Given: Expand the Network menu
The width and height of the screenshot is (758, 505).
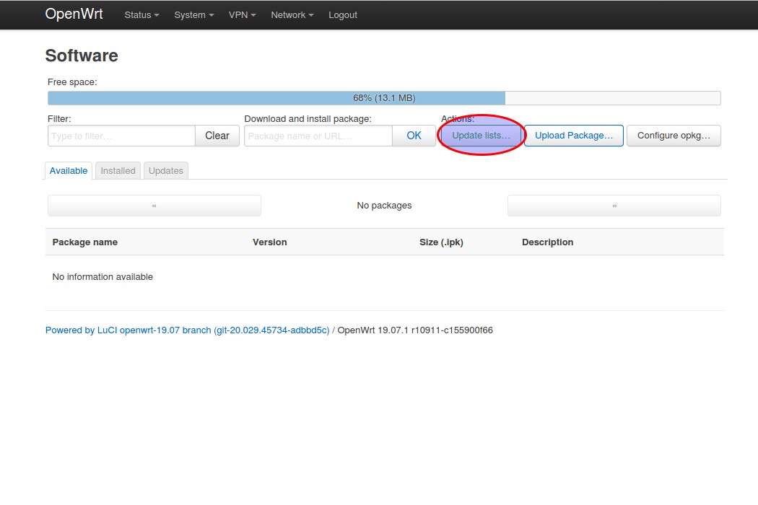Looking at the screenshot, I should pyautogui.click(x=292, y=15).
